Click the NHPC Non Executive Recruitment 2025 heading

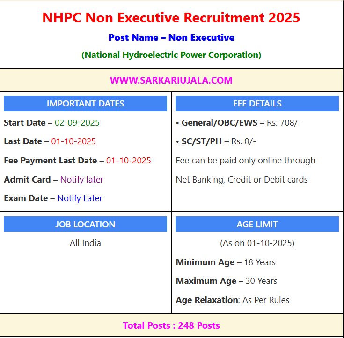171,18
